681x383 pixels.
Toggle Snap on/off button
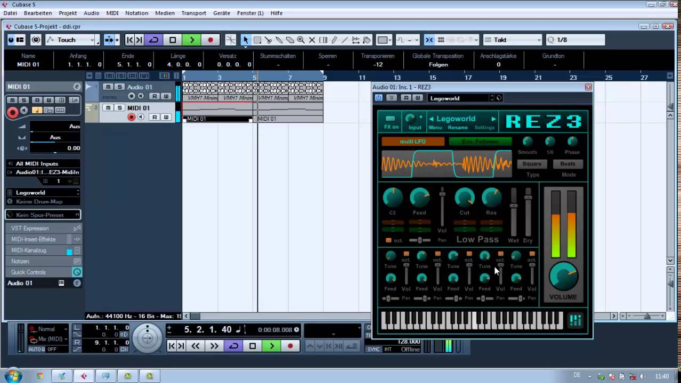pos(429,40)
